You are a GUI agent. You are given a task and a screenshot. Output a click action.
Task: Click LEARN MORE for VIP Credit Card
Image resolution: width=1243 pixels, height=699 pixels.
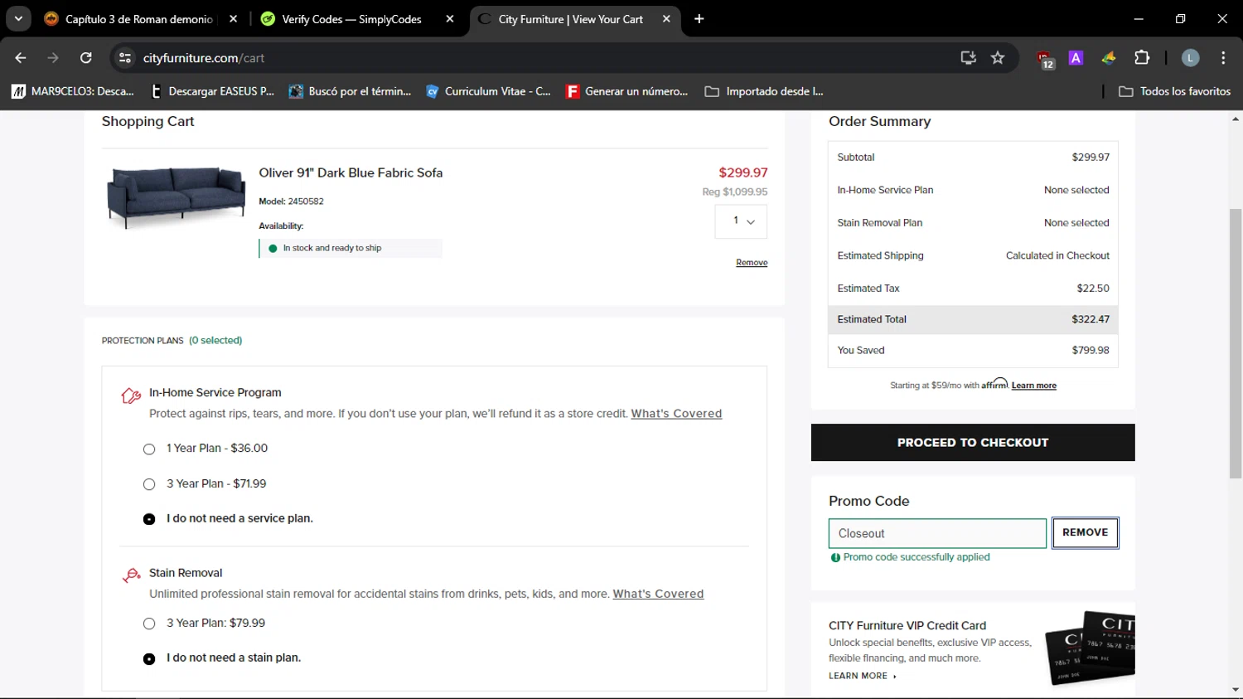(x=862, y=676)
